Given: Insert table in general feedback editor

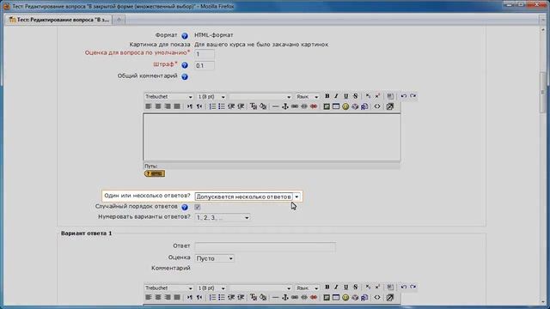Looking at the screenshot, I should [336, 106].
